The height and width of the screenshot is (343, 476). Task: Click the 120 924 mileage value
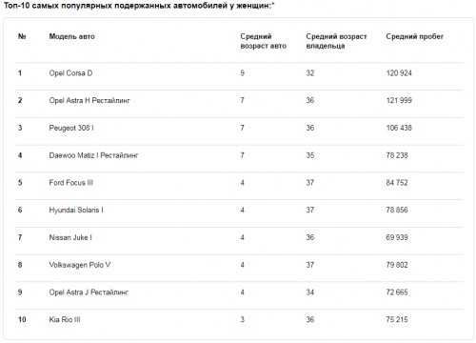pyautogui.click(x=399, y=73)
